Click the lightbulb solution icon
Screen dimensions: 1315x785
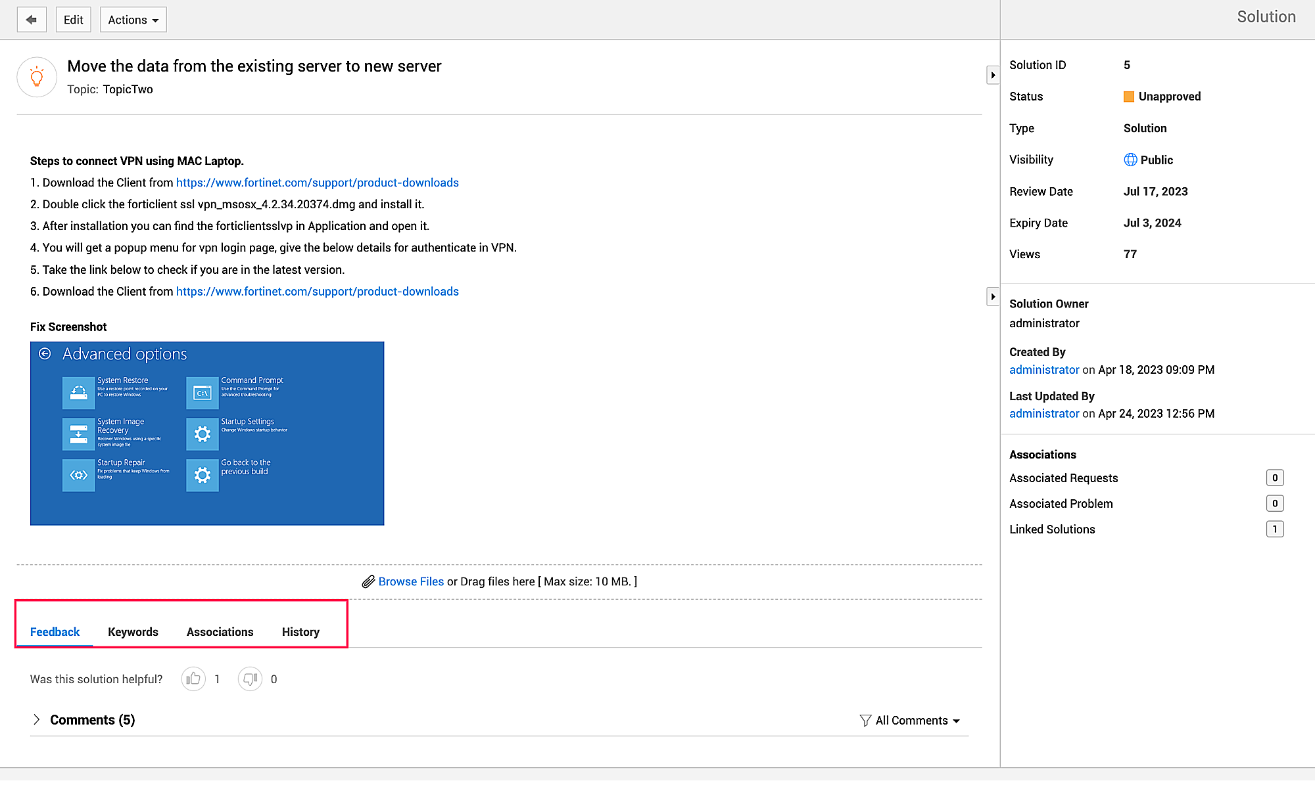coord(37,77)
